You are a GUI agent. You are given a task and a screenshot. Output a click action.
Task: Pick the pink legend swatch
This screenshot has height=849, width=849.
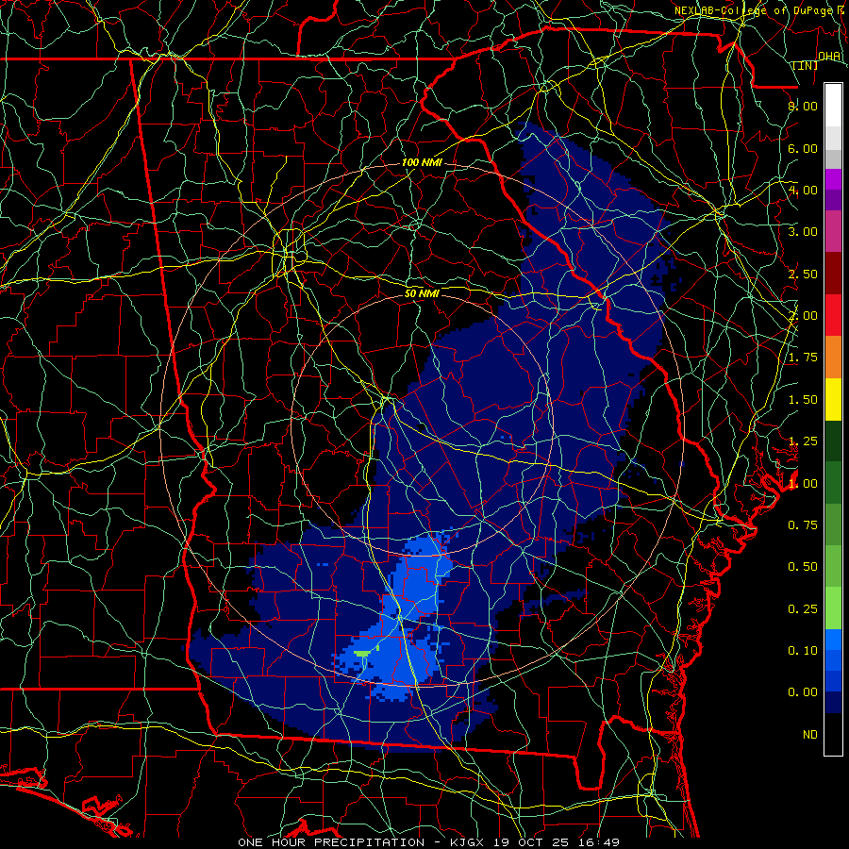[833, 231]
